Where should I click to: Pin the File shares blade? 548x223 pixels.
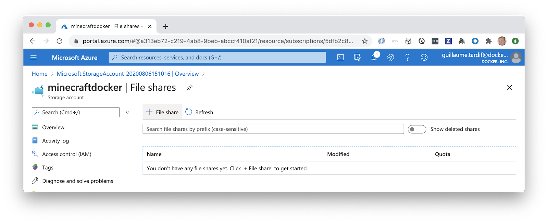[x=189, y=88]
